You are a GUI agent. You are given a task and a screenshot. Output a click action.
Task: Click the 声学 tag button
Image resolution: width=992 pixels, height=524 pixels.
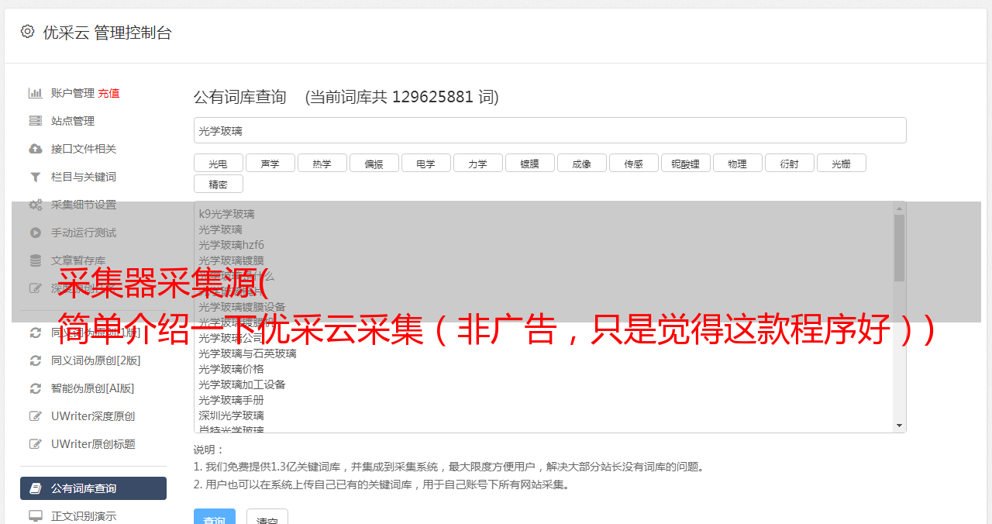point(270,163)
